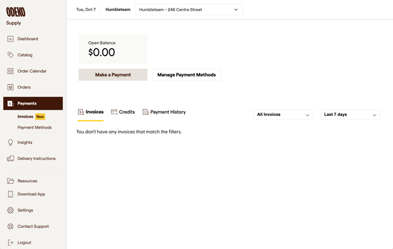The image size is (393, 249).
Task: Open the All Invoices filter dropdown
Action: coord(283,115)
